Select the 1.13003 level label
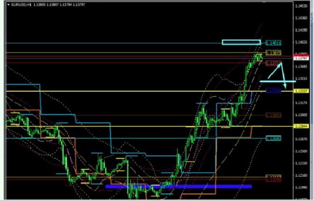Screen dimensions: 314x201 272,115
